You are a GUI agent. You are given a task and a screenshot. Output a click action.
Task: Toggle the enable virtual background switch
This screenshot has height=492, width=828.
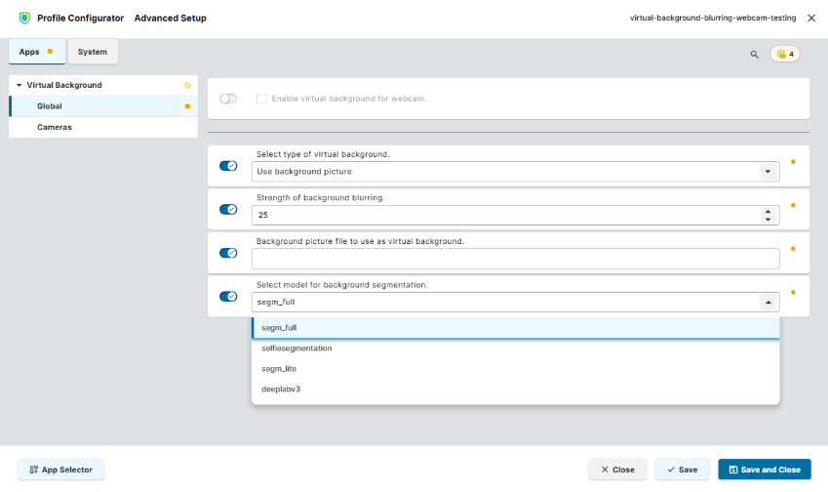coord(228,99)
